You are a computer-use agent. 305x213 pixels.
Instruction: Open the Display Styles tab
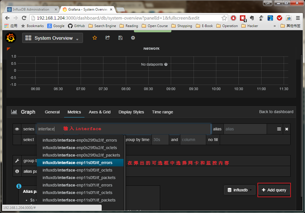click(131, 112)
